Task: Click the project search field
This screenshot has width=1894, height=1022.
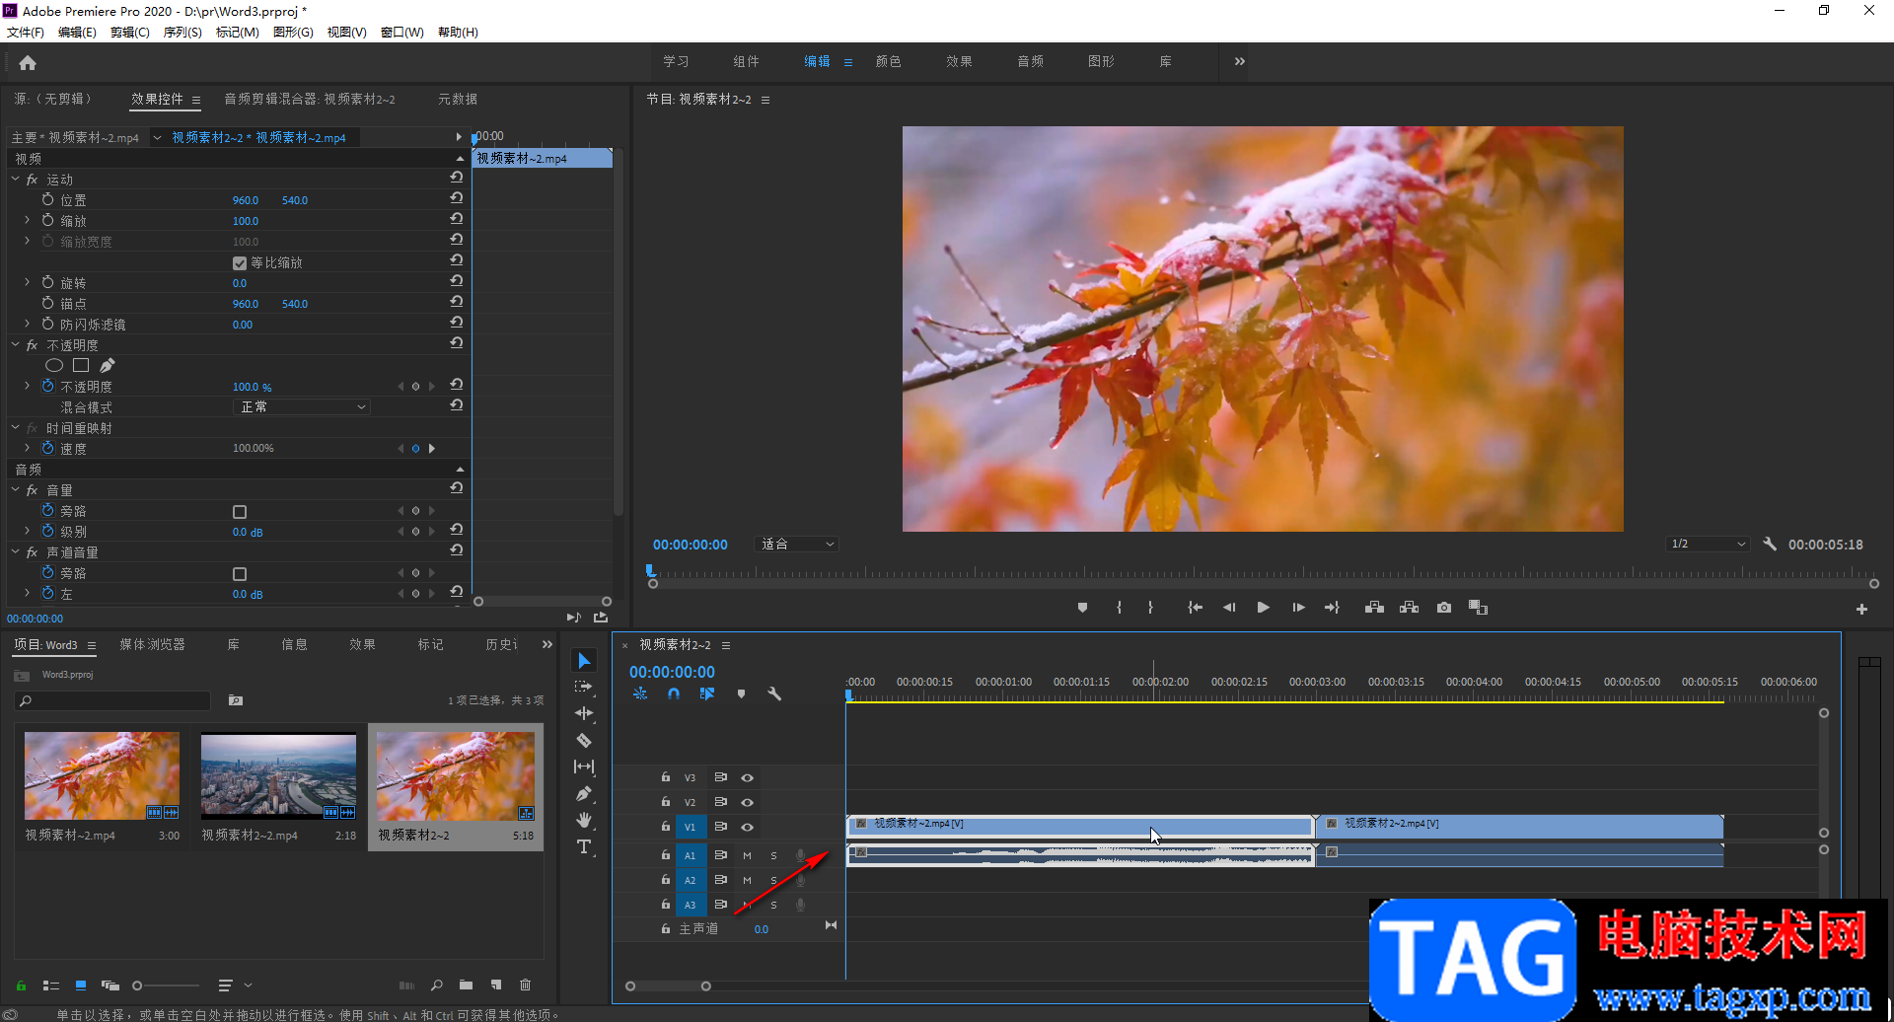Action: (114, 700)
